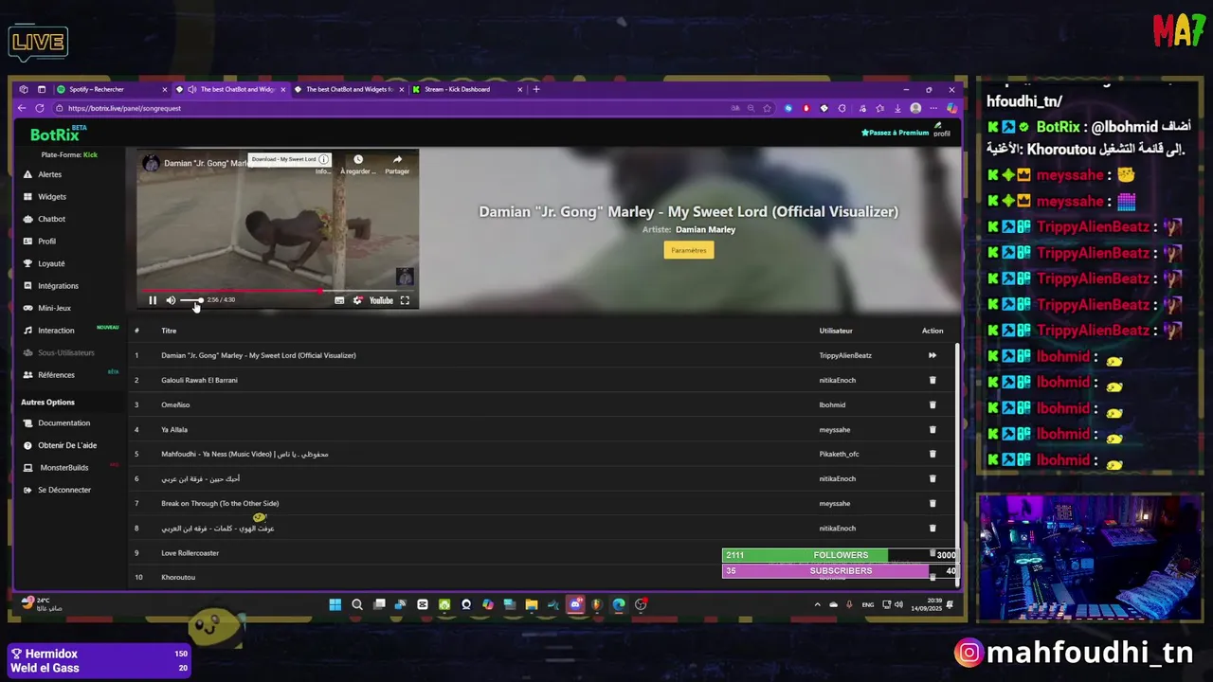Skip the current song with the forward icon

932,355
